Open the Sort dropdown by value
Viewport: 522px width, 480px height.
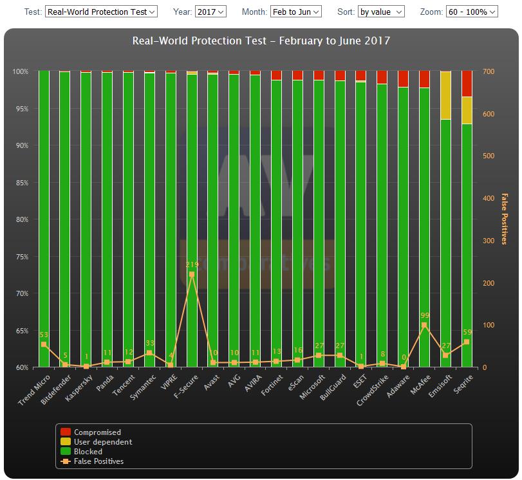(381, 12)
